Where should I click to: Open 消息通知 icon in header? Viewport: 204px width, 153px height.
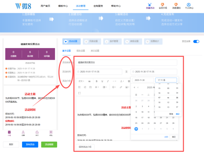(x=176, y=4)
